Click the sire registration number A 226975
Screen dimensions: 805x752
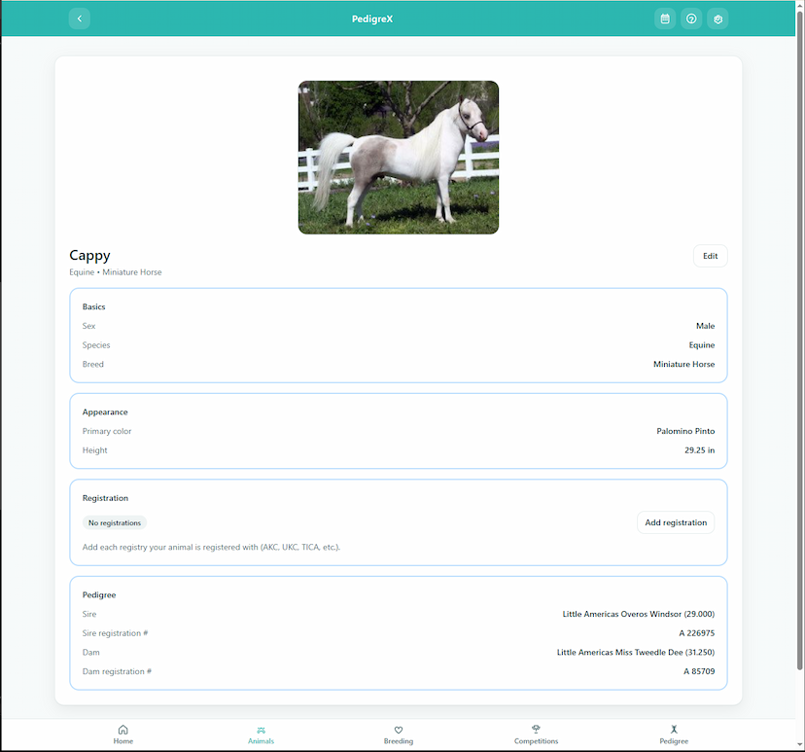pos(696,633)
